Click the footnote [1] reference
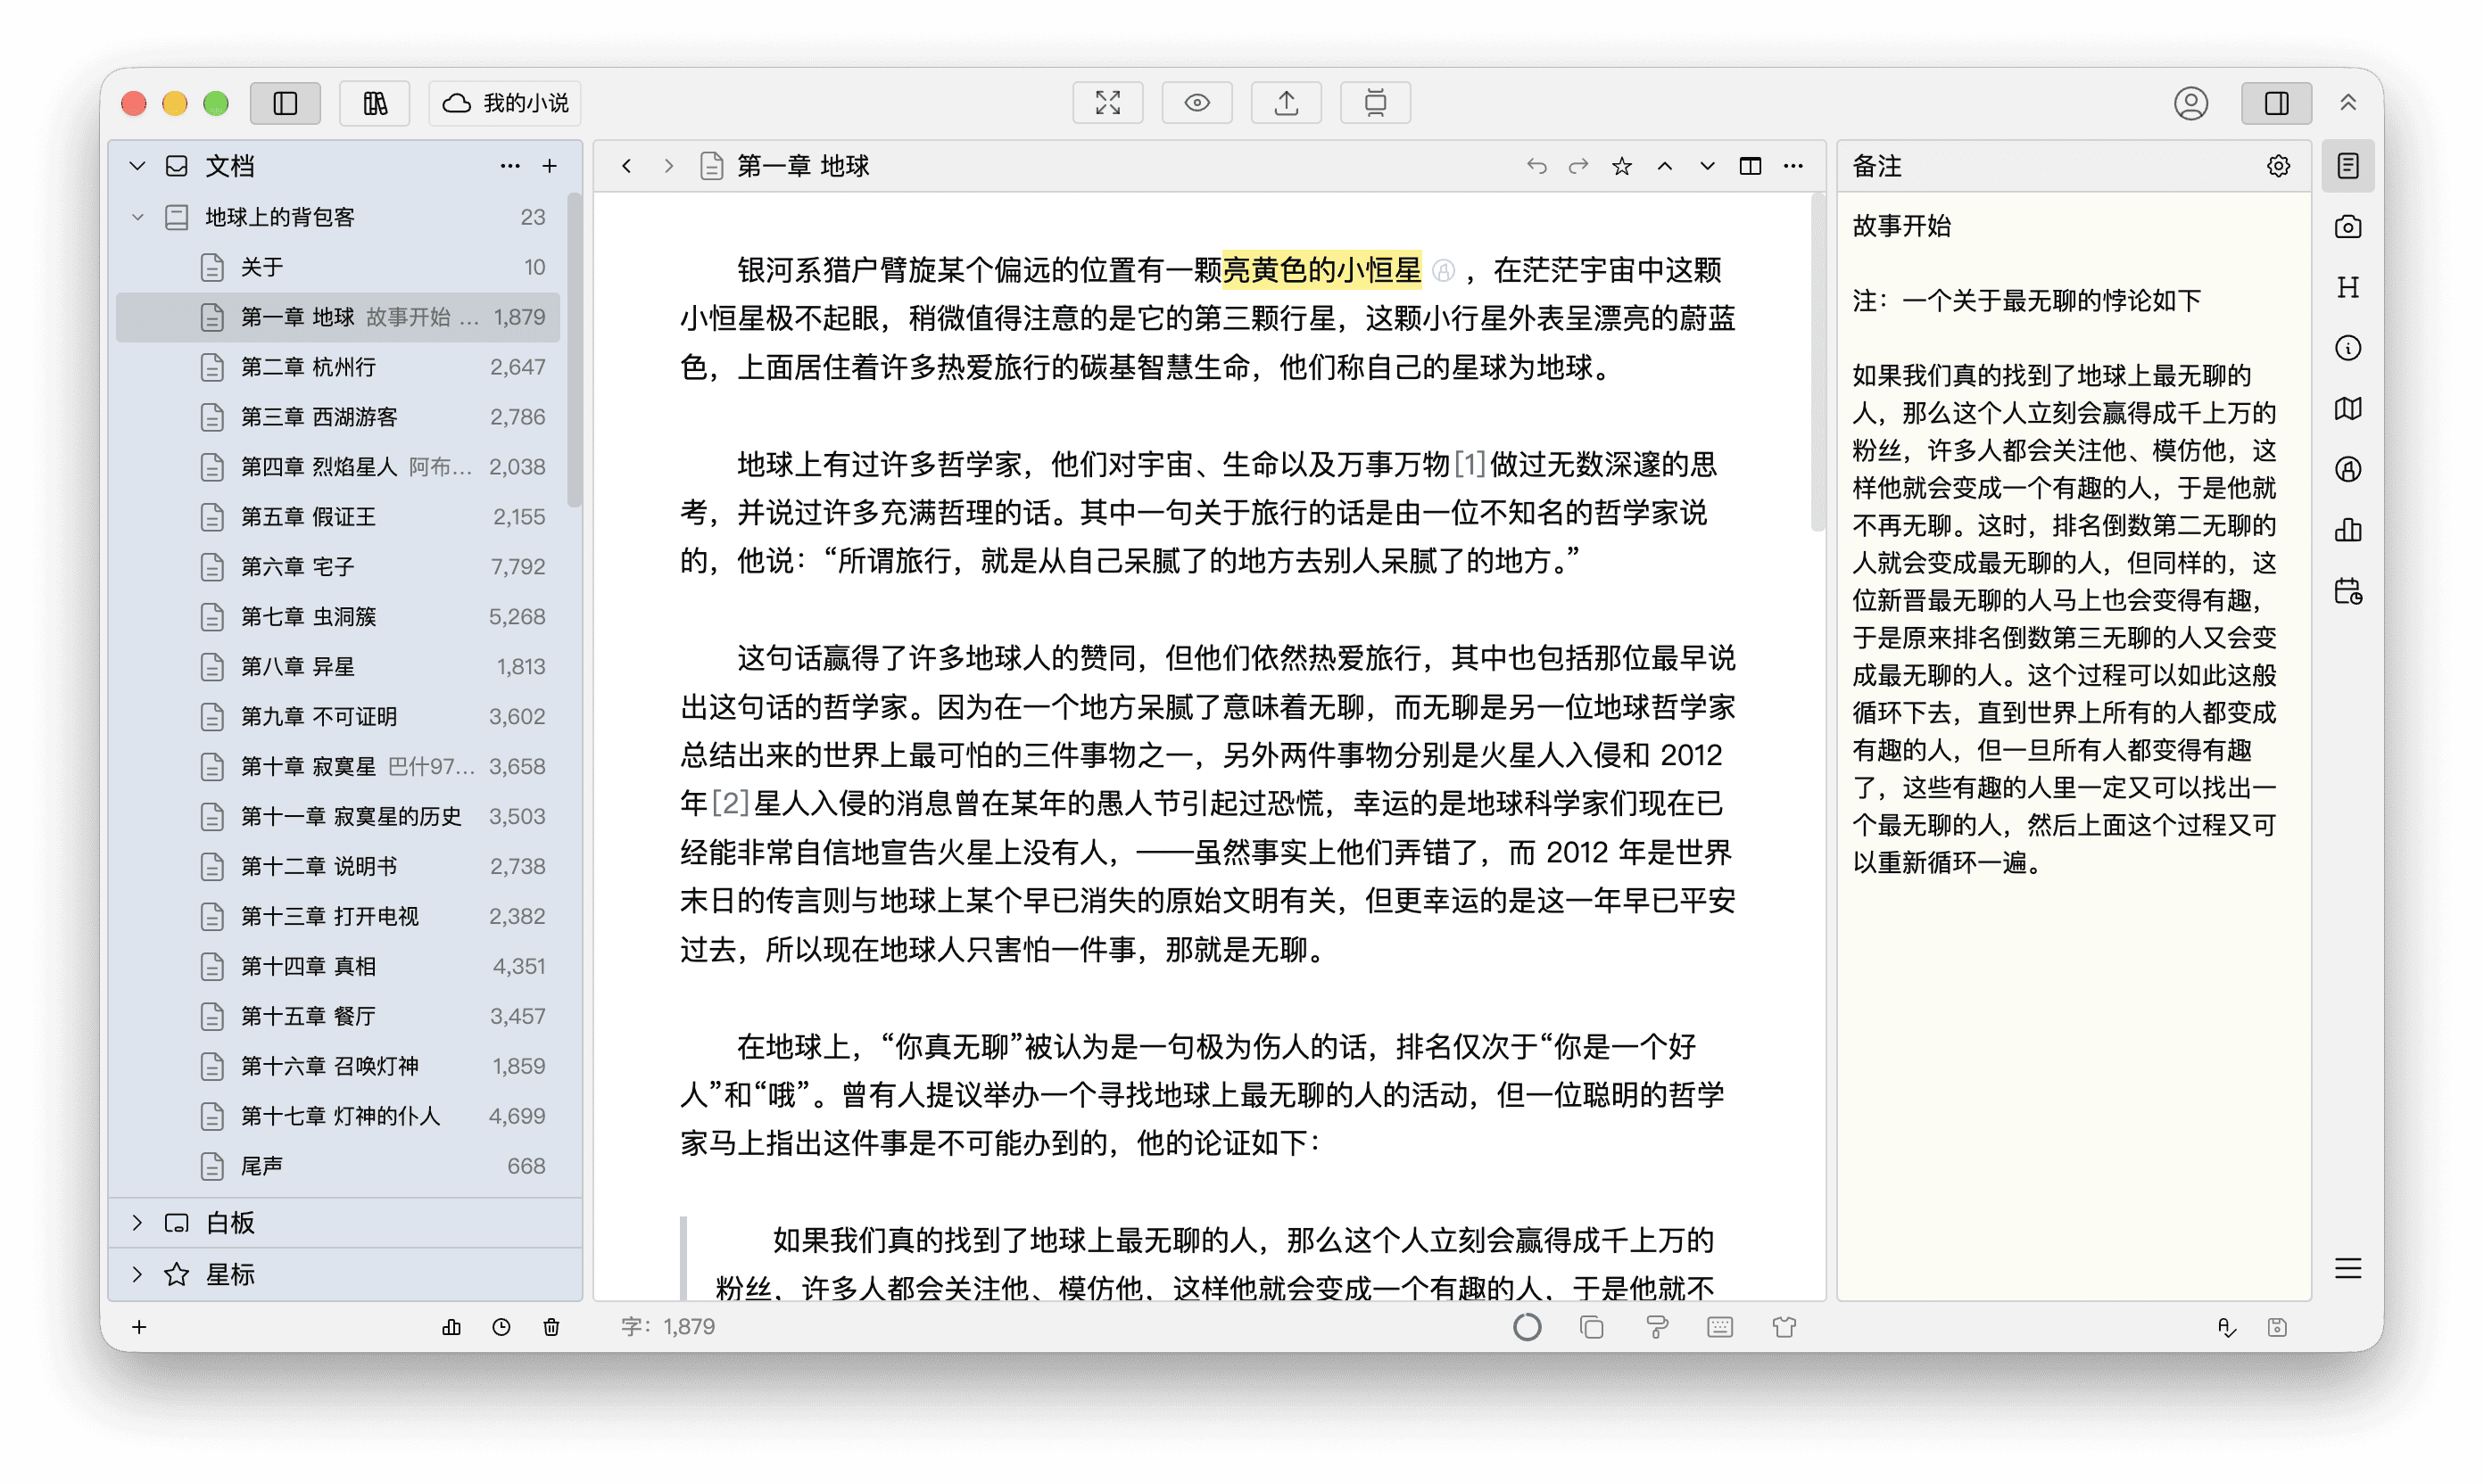The image size is (2484, 1484). [x=1469, y=464]
